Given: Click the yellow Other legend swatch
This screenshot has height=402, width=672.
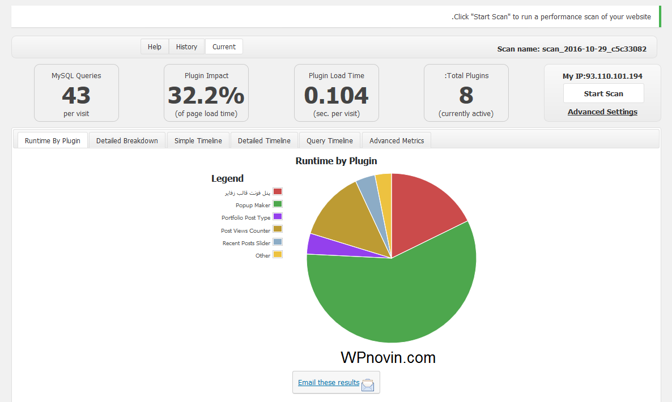Looking at the screenshot, I should tap(278, 254).
